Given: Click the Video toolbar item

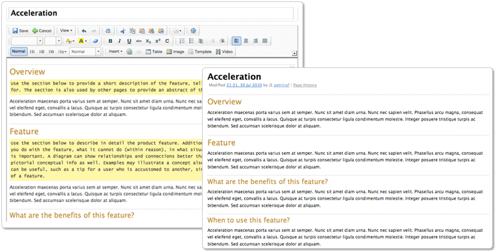Looking at the screenshot, I should 224,52.
